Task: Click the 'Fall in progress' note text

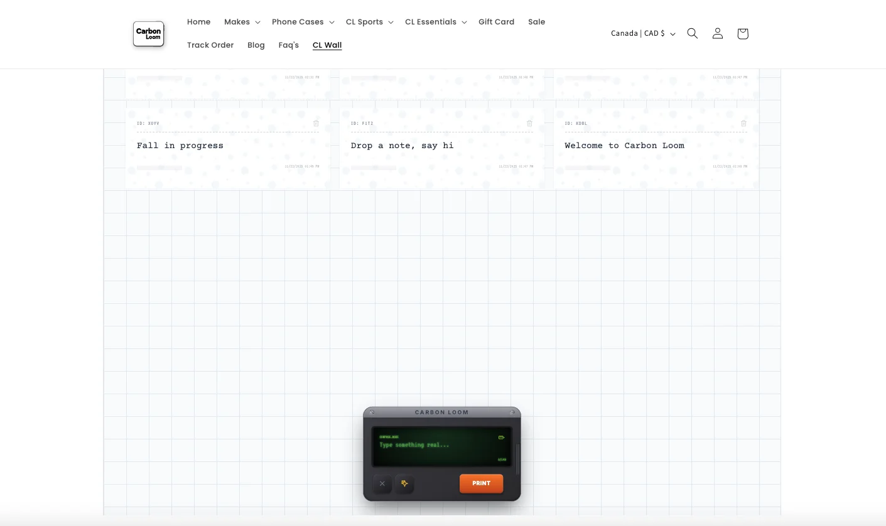Action: pyautogui.click(x=180, y=146)
